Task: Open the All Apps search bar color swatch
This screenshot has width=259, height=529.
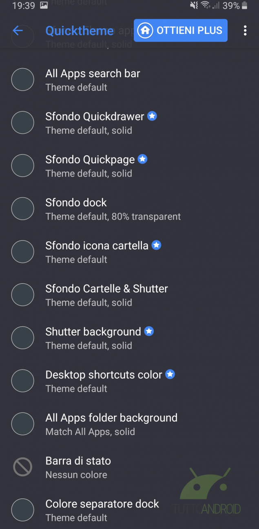Action: tap(22, 79)
